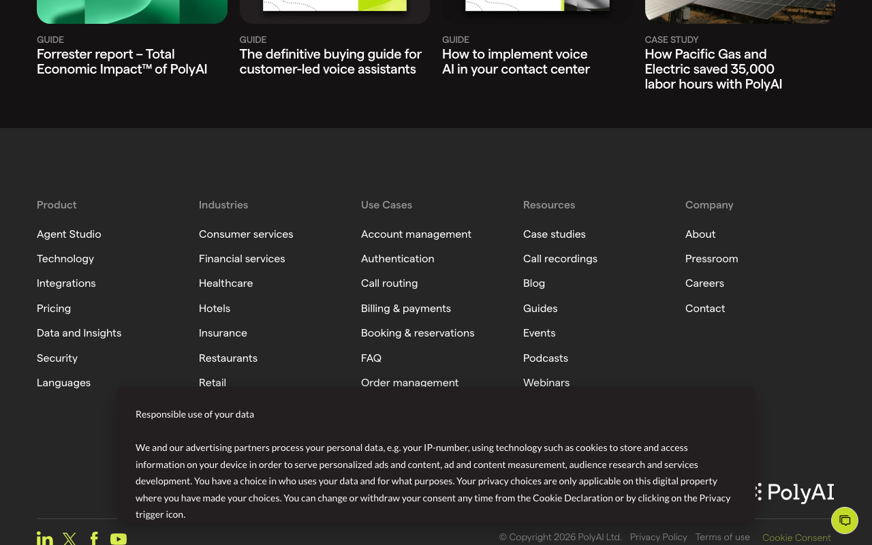View Case studies resources
Screen dimensions: 872x545
point(555,234)
